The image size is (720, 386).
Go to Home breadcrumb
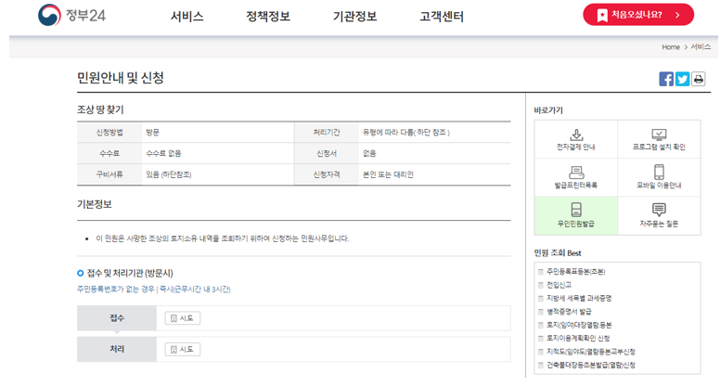(x=671, y=46)
